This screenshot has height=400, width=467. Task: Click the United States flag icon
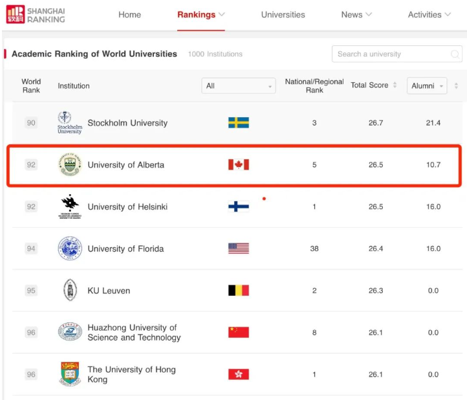[x=239, y=249]
